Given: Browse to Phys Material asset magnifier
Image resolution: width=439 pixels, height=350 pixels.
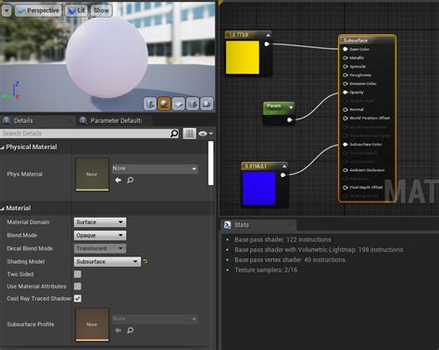Looking at the screenshot, I should coord(131,180).
